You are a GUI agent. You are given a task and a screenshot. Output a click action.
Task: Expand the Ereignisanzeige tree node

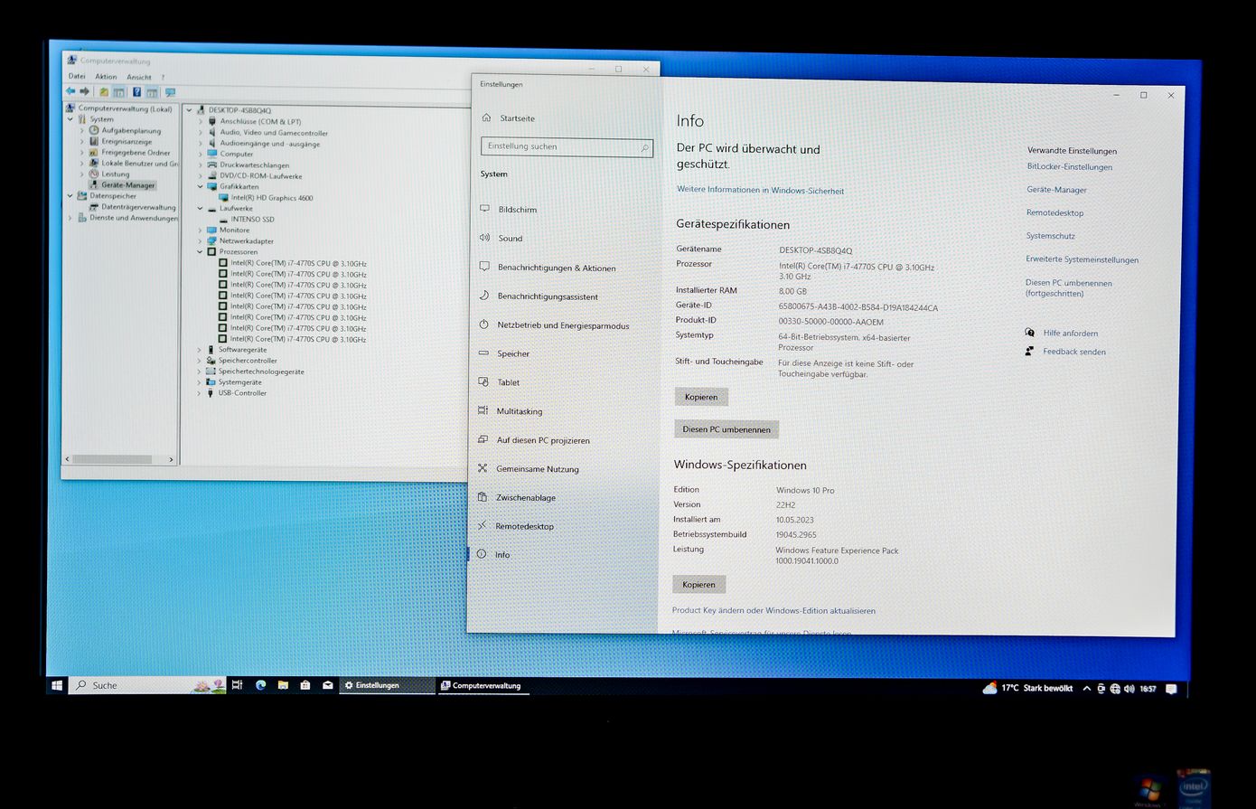[82, 141]
